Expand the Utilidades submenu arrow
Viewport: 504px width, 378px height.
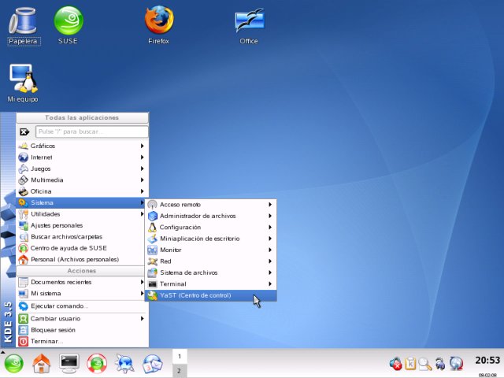click(142, 214)
